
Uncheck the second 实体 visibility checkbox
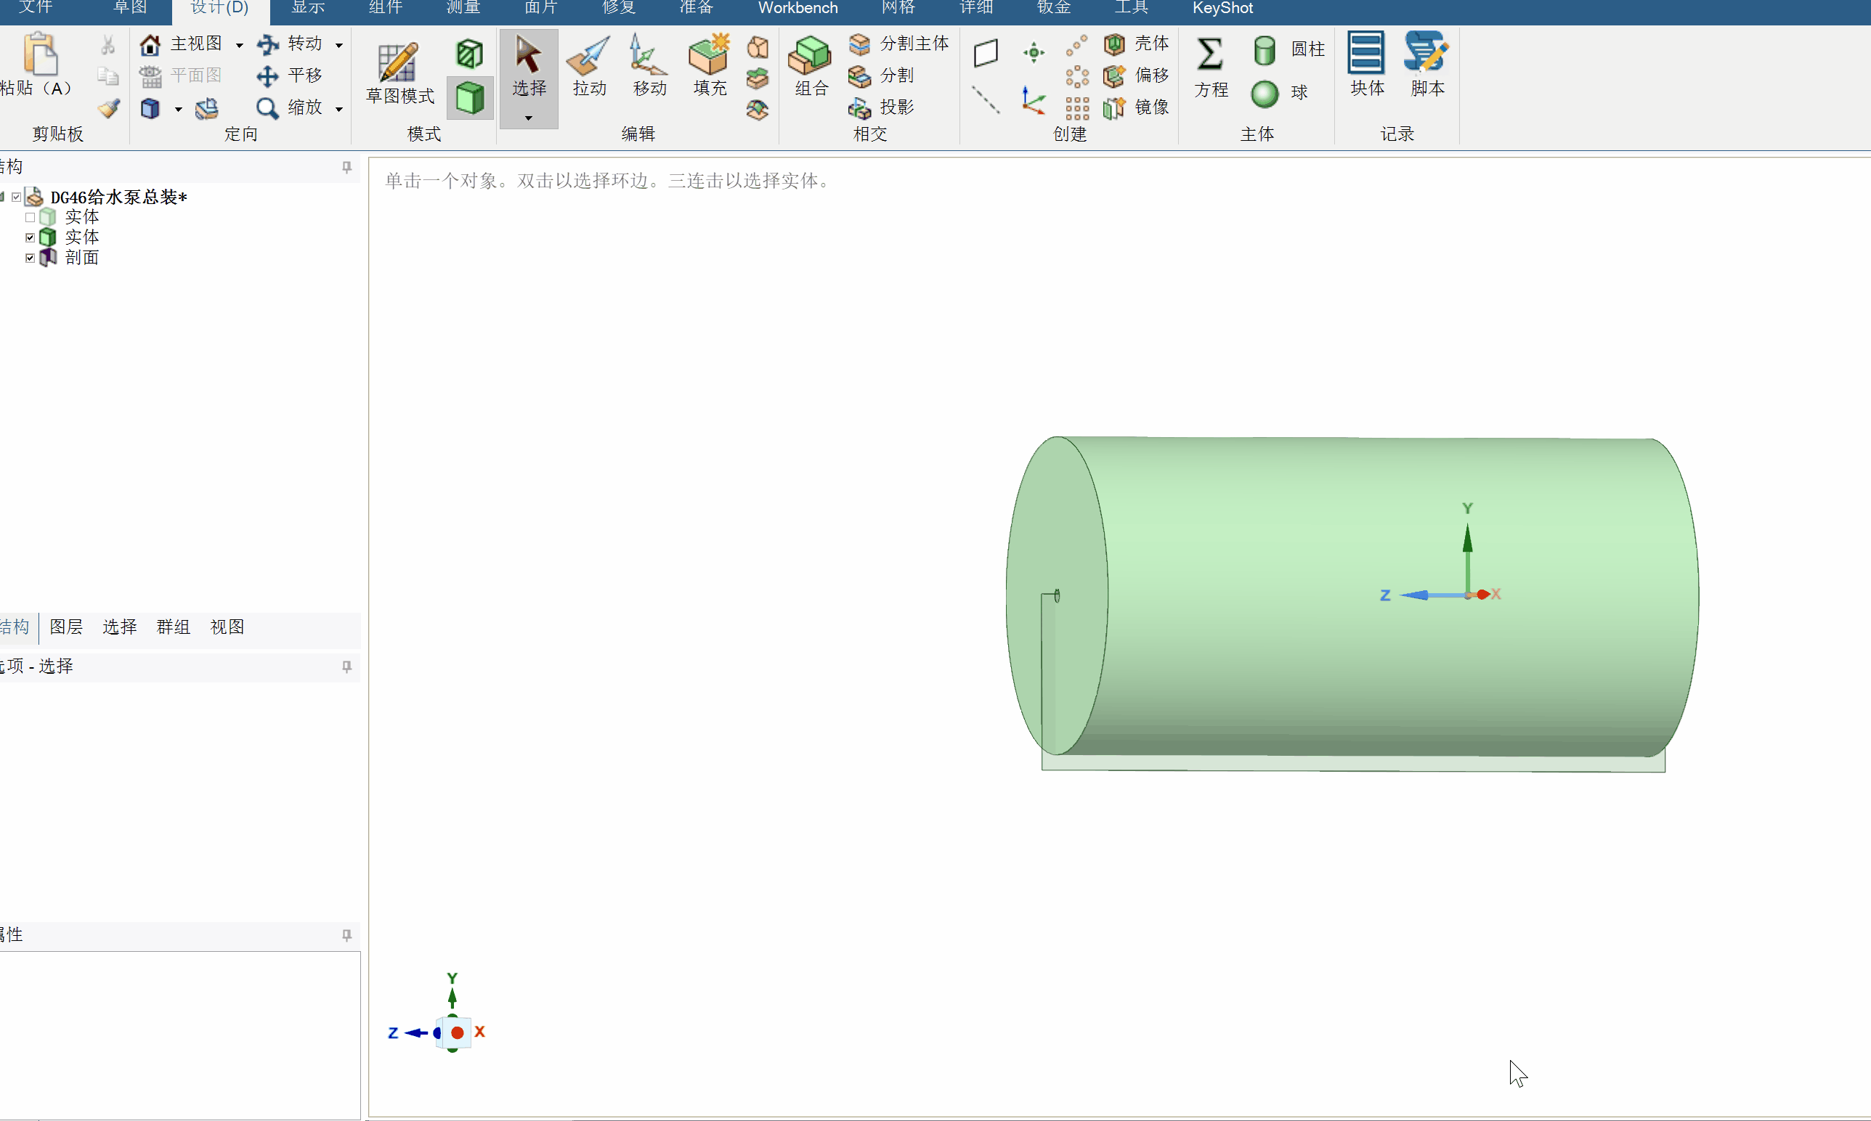coord(31,238)
